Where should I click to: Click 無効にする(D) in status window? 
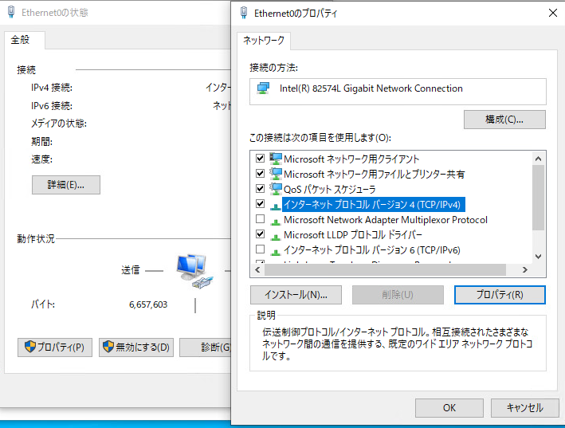tap(136, 348)
